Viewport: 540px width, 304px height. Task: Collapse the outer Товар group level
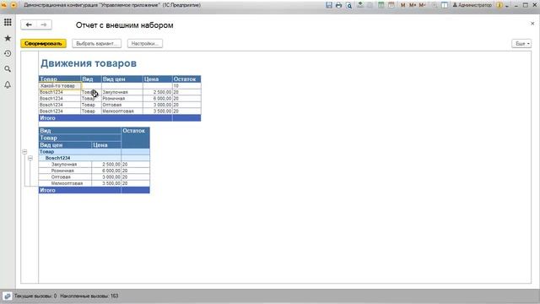pyautogui.click(x=24, y=152)
